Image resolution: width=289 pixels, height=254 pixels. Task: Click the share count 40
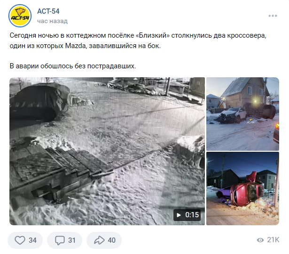(111, 240)
